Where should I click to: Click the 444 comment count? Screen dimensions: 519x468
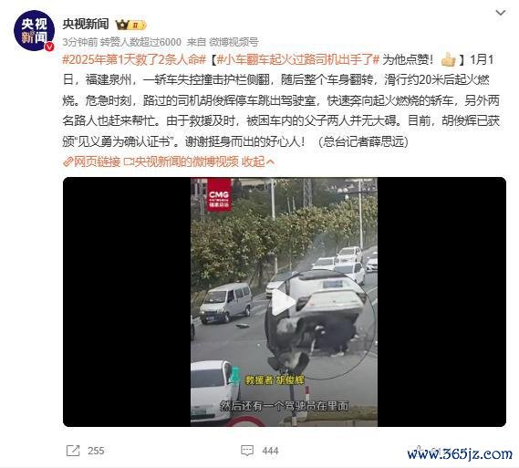click(270, 451)
